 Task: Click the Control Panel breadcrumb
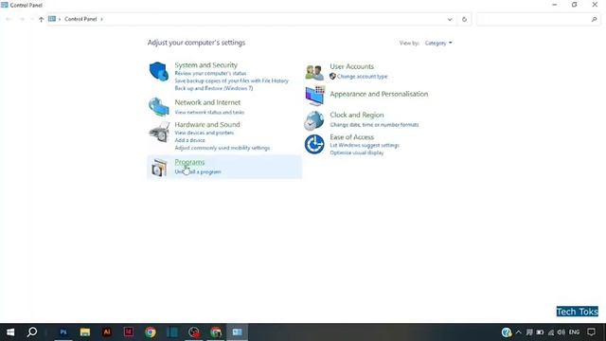tap(80, 19)
